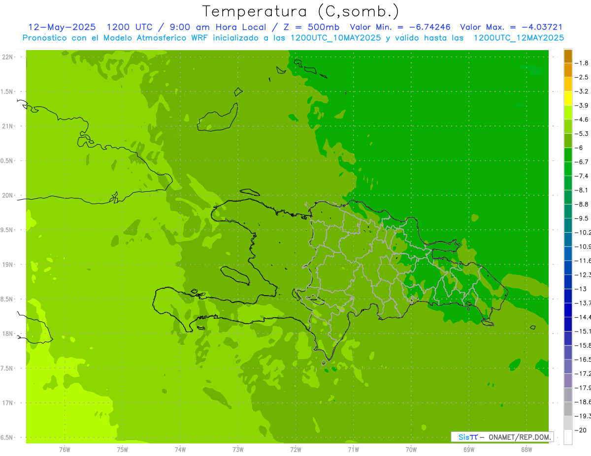Click the olive-green swatch between -5.3 and -6
Image resolution: width=591 pixels, height=456 pixels.
coord(568,141)
